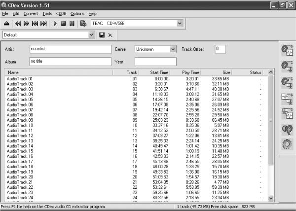The width and height of the screenshot is (296, 211).
Task: Click the Artist input field
Action: 71,49
